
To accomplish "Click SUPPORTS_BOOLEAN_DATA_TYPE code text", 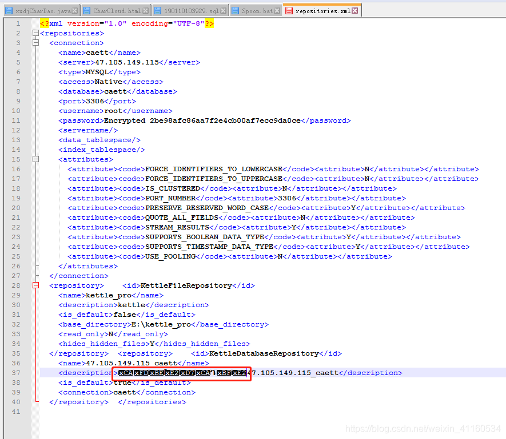I will [205, 237].
